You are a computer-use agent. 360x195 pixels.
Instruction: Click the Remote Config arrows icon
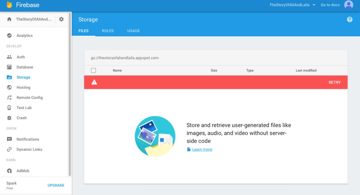click(9, 98)
